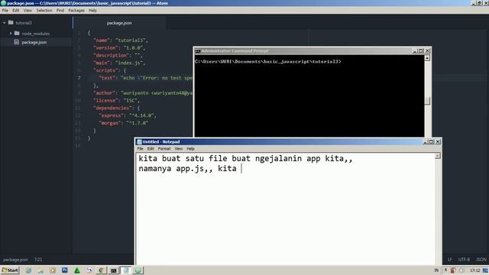Open Notepad's Format menu
Image resolution: width=489 pixels, height=275 pixels.
pos(164,149)
